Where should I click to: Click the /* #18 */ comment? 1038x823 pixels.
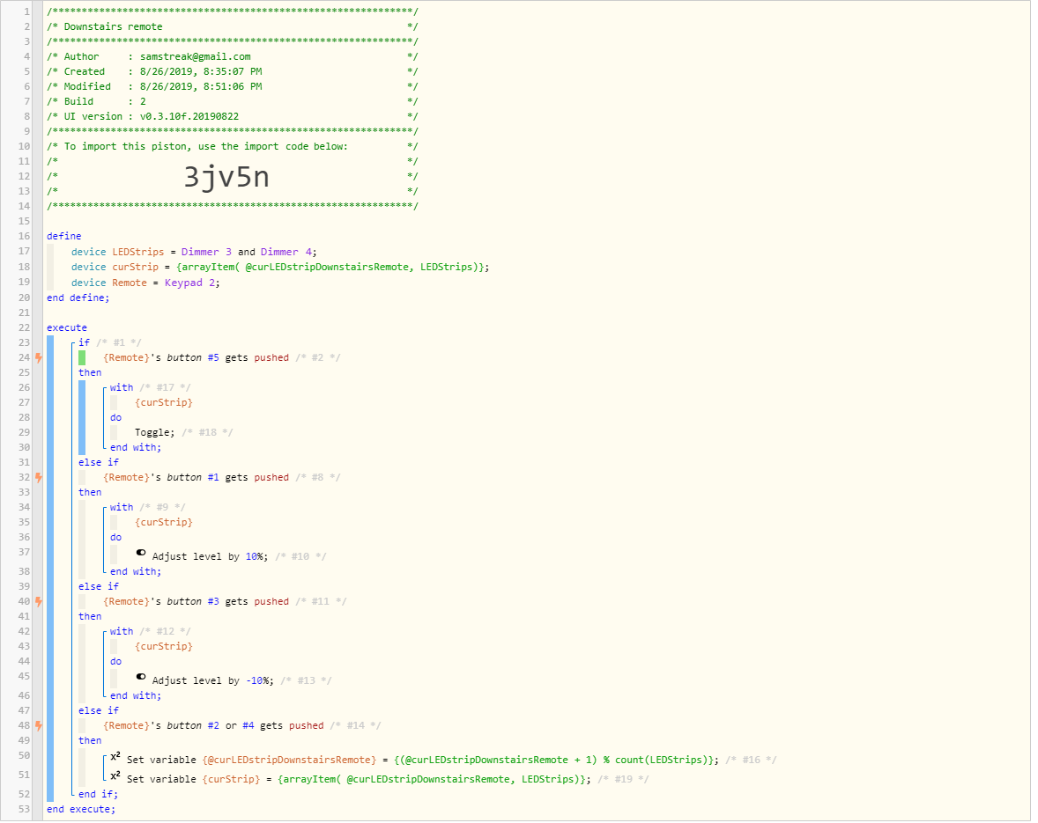pos(207,432)
